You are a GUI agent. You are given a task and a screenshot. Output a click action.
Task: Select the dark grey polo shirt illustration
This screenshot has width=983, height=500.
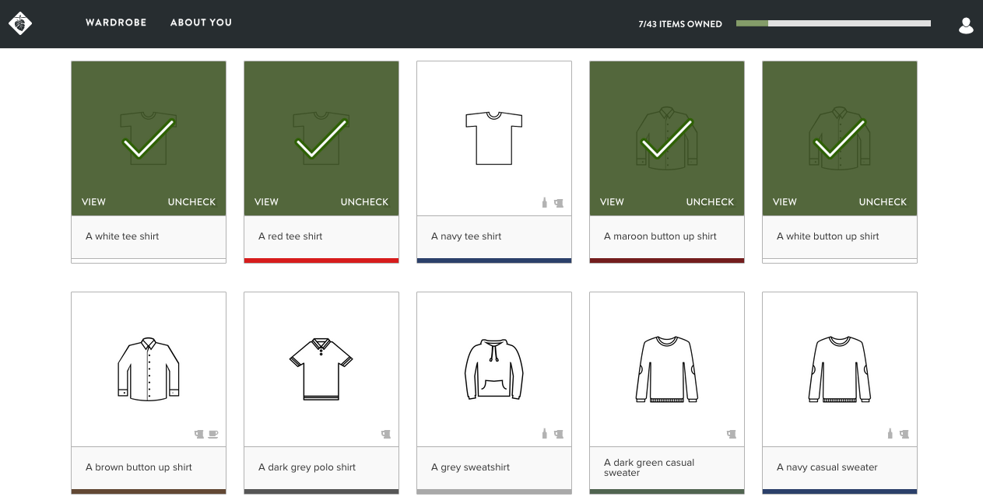[x=321, y=369]
